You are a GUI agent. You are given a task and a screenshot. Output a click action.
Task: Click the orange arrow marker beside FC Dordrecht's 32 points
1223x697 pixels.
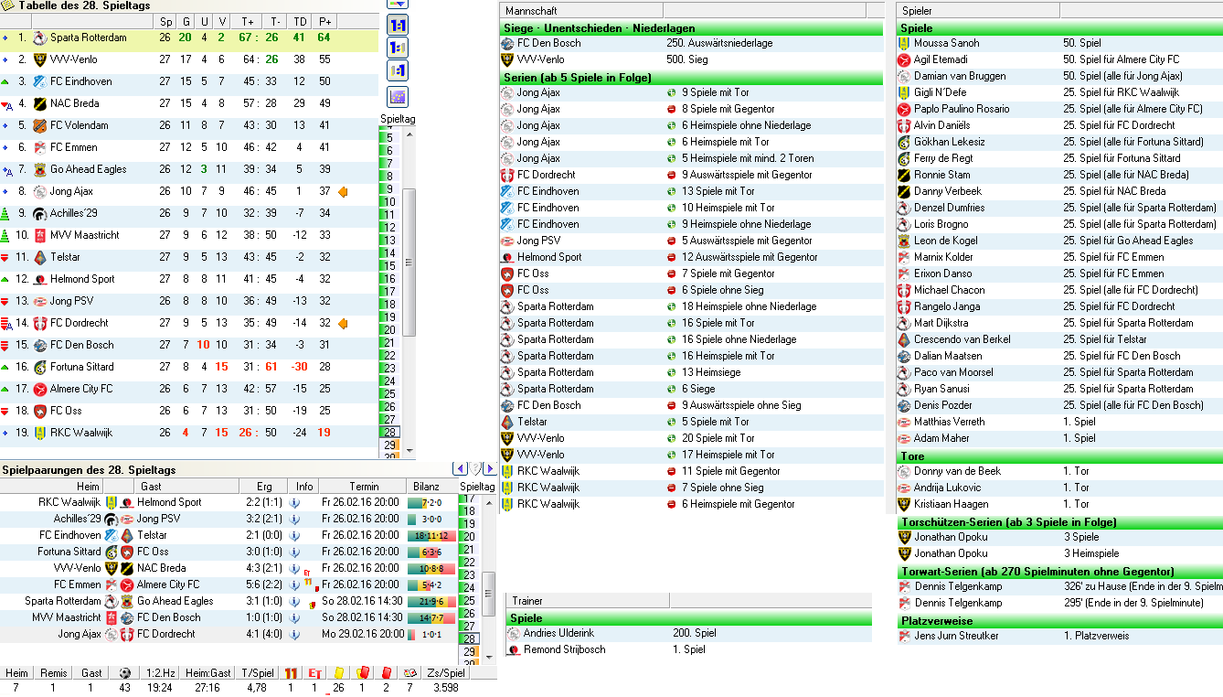[343, 324]
